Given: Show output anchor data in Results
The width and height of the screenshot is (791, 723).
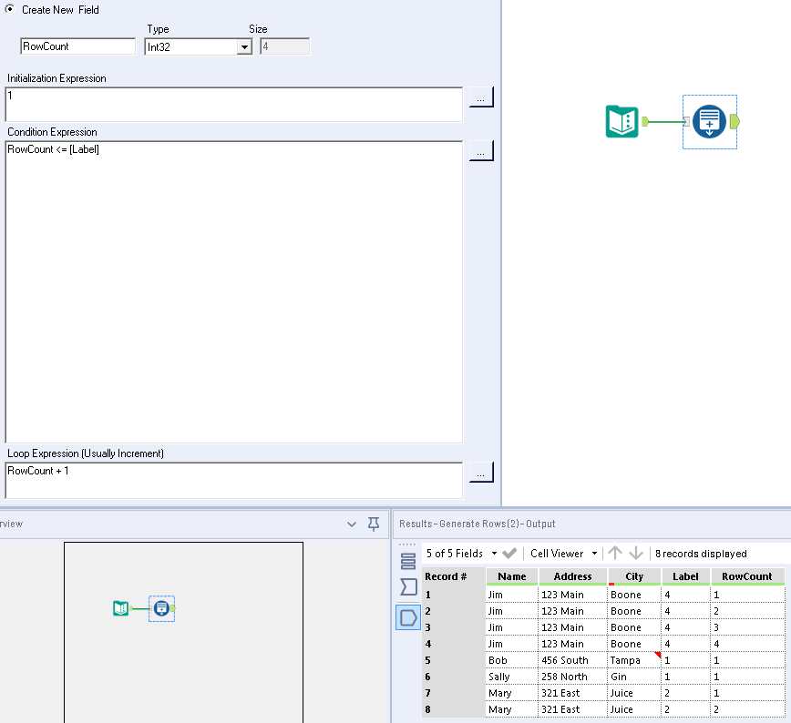Looking at the screenshot, I should [408, 617].
